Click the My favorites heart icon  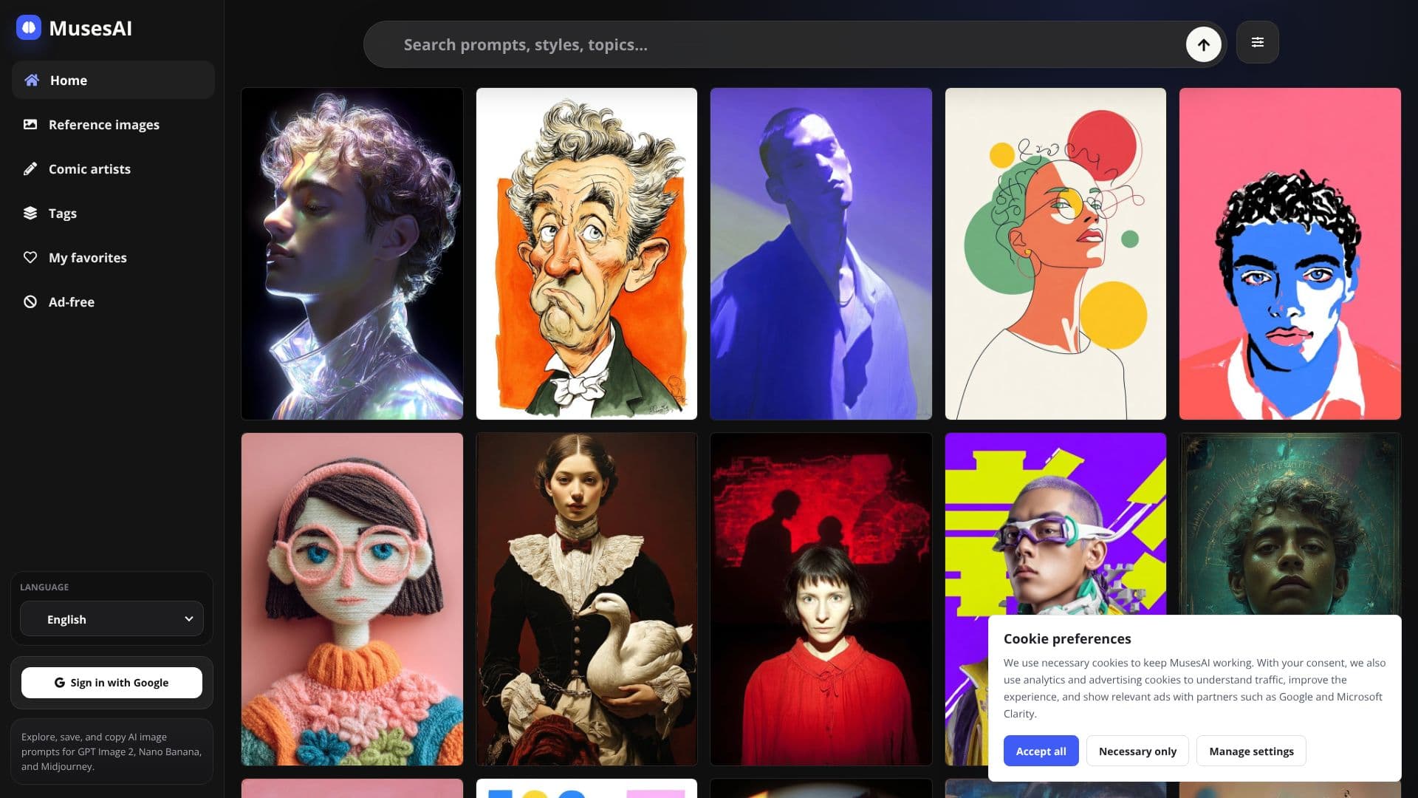click(30, 257)
